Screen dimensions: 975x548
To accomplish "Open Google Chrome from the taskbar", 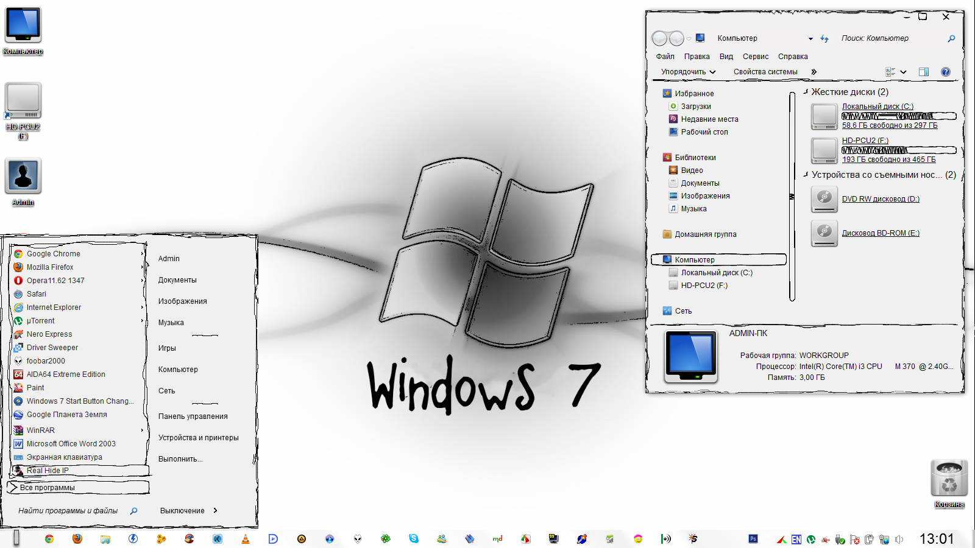I will tap(49, 539).
